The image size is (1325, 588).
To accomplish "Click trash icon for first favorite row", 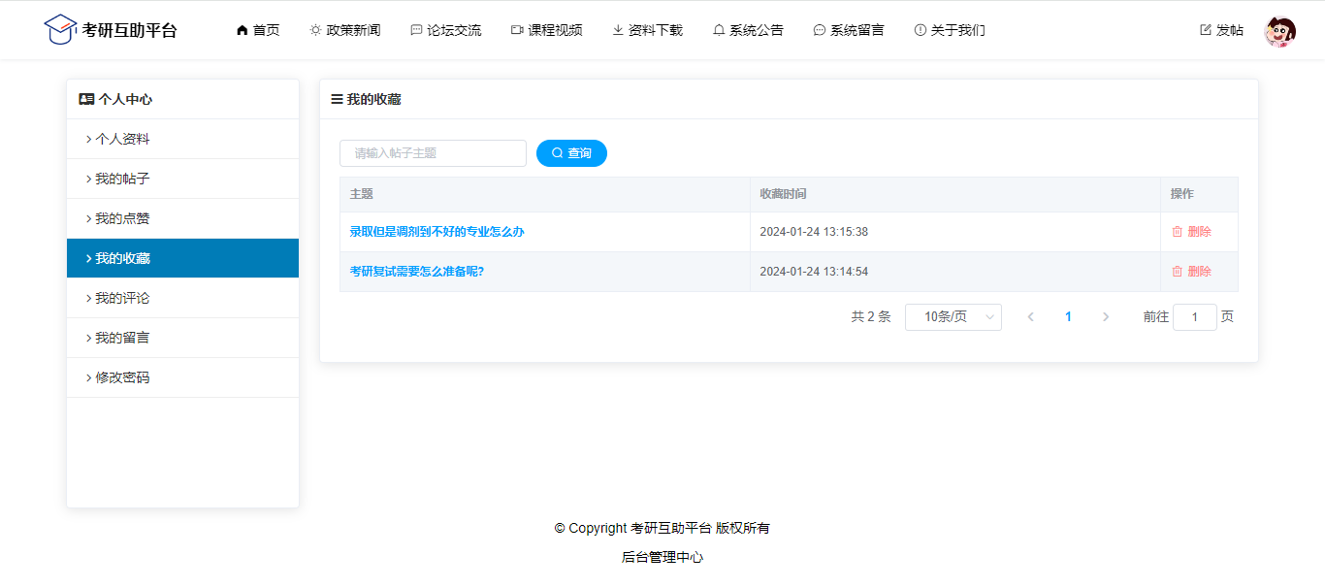I will [1177, 232].
